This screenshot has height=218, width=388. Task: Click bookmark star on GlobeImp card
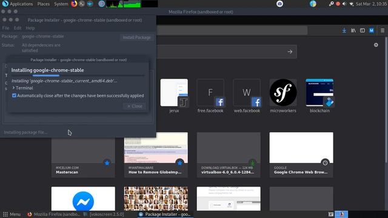179,163
